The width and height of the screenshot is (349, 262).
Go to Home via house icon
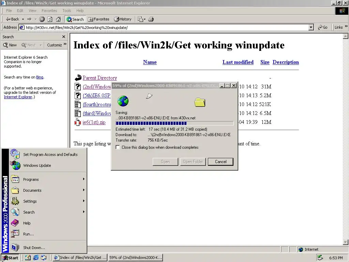pos(58,19)
